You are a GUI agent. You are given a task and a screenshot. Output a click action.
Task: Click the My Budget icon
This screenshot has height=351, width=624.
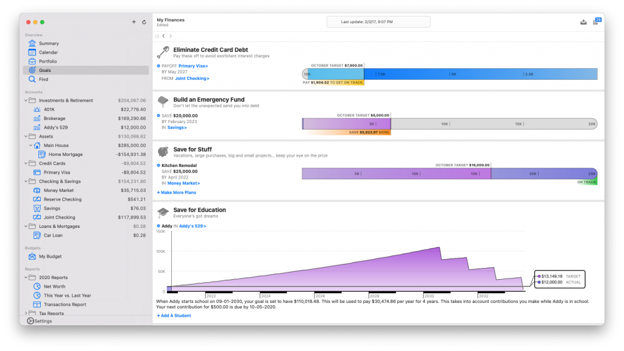click(x=32, y=257)
